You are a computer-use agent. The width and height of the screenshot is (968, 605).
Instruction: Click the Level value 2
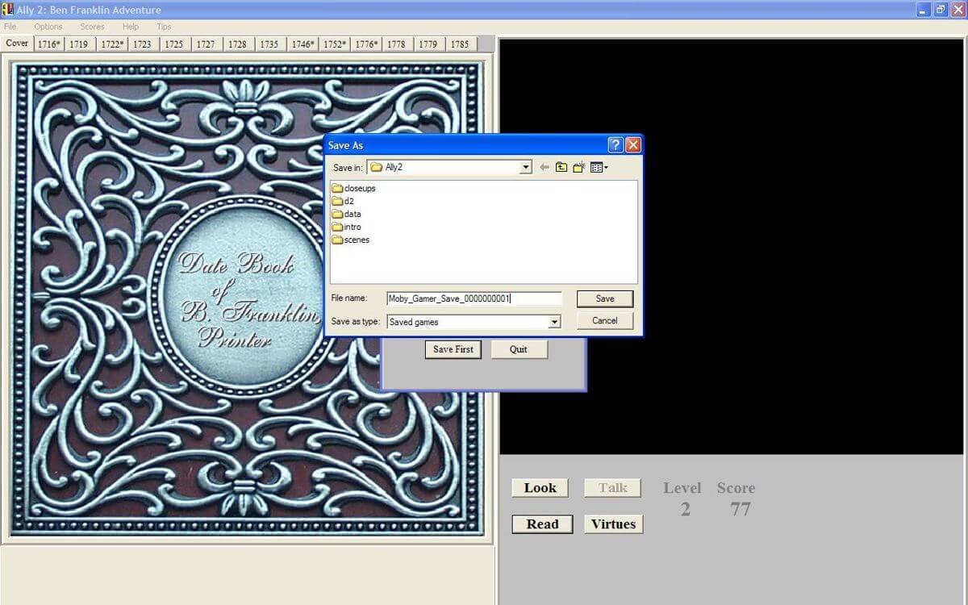685,509
